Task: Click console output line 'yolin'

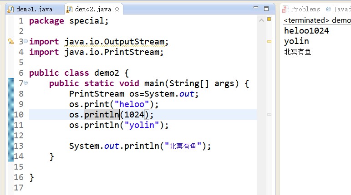Action: (296, 41)
